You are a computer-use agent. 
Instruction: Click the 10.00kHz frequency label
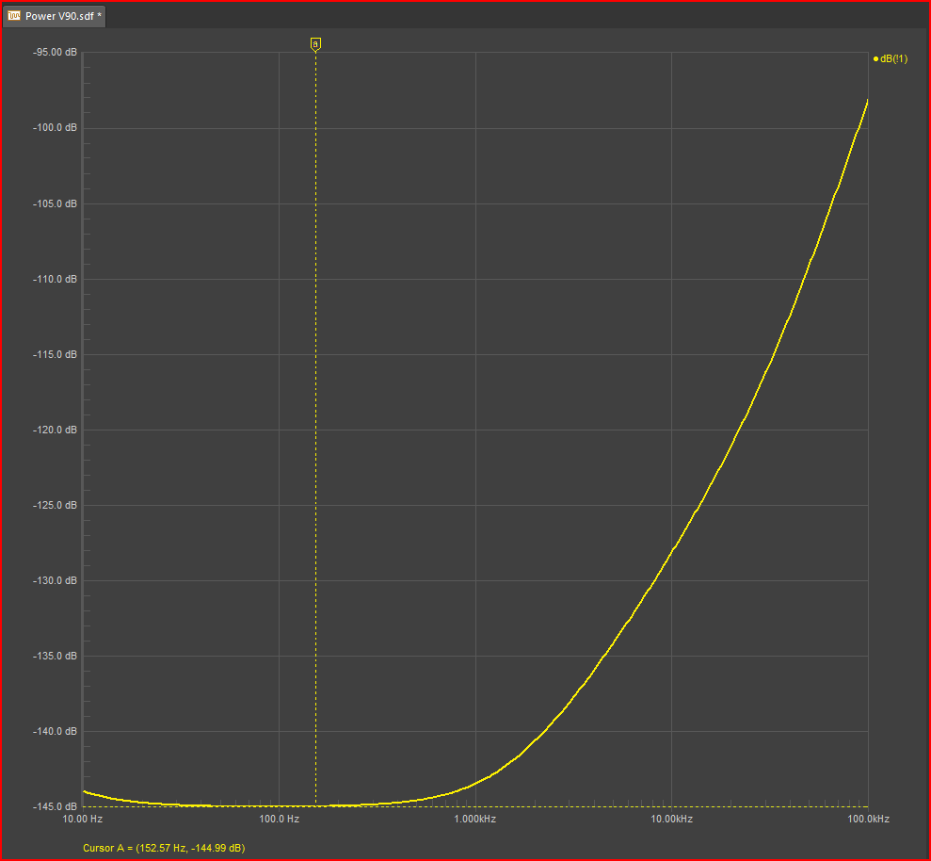click(x=671, y=819)
